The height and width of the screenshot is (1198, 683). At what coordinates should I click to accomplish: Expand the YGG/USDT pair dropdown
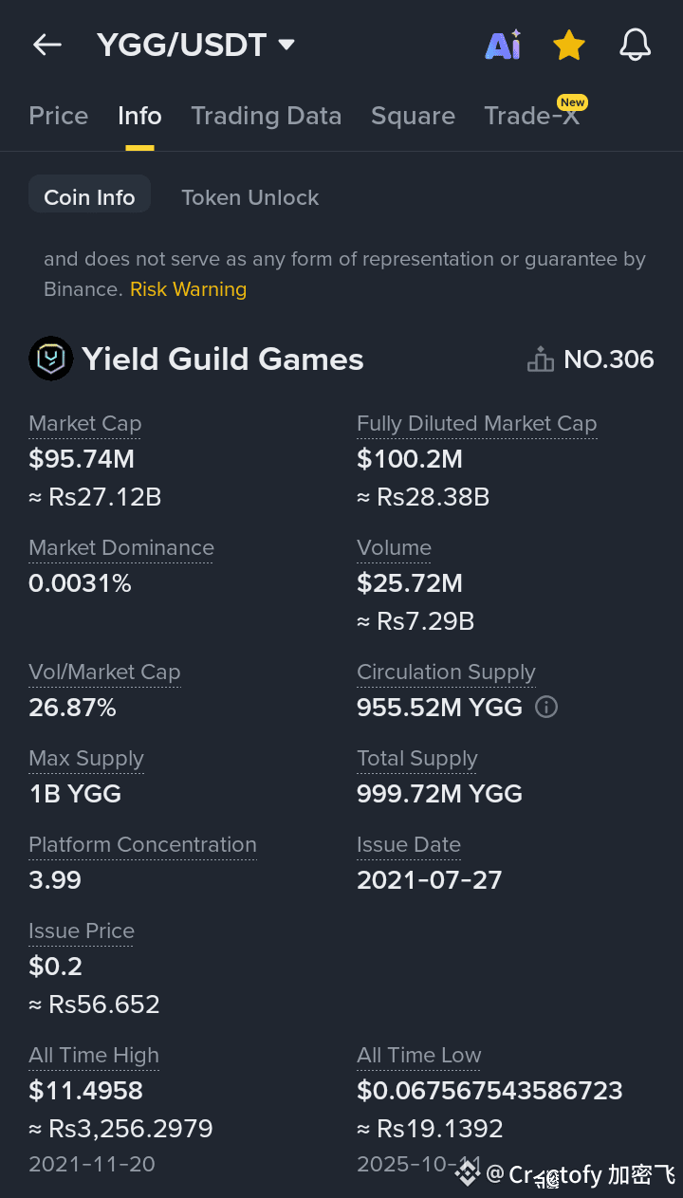(x=286, y=45)
